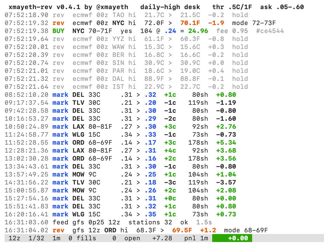Click the "ask .05-.60" range in the header
Viewport: 332px width, 246px height.
pyautogui.click(x=282, y=7)
